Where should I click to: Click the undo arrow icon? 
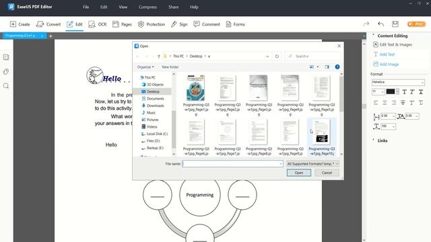(x=380, y=24)
